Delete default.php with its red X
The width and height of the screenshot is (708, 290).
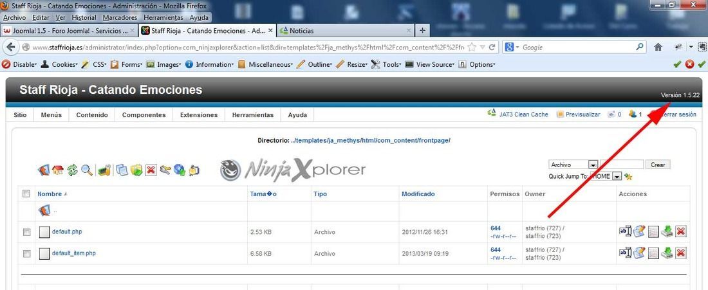point(681,232)
